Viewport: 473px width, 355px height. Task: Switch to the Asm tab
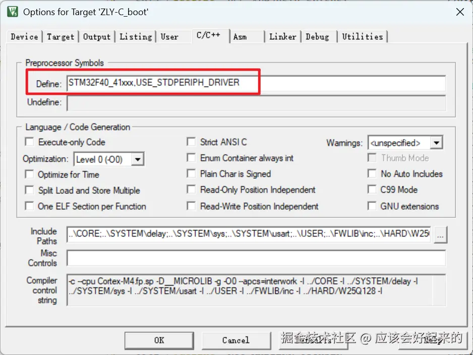coord(247,37)
